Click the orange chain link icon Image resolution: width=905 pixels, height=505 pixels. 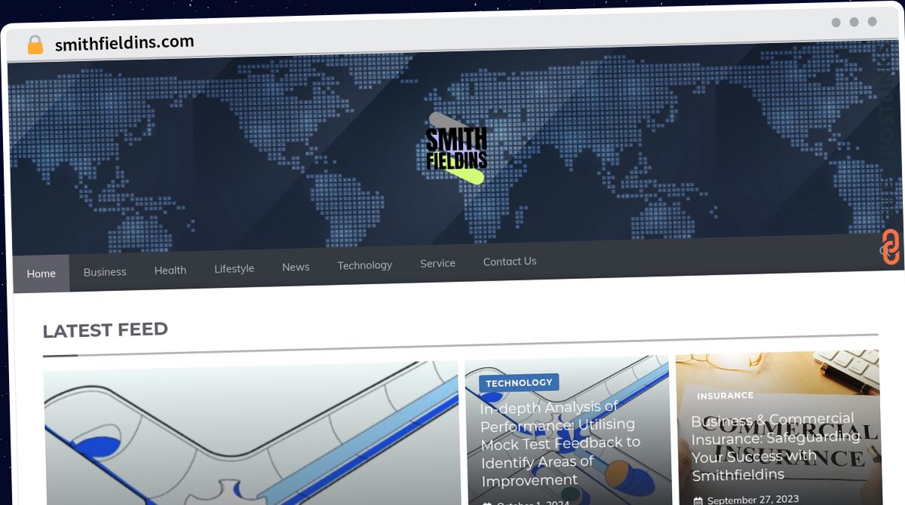click(x=891, y=247)
